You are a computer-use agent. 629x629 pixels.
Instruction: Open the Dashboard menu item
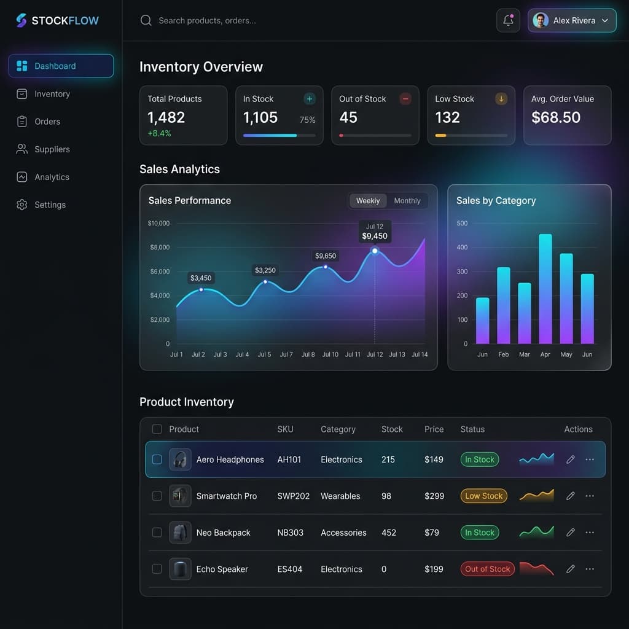coord(61,66)
